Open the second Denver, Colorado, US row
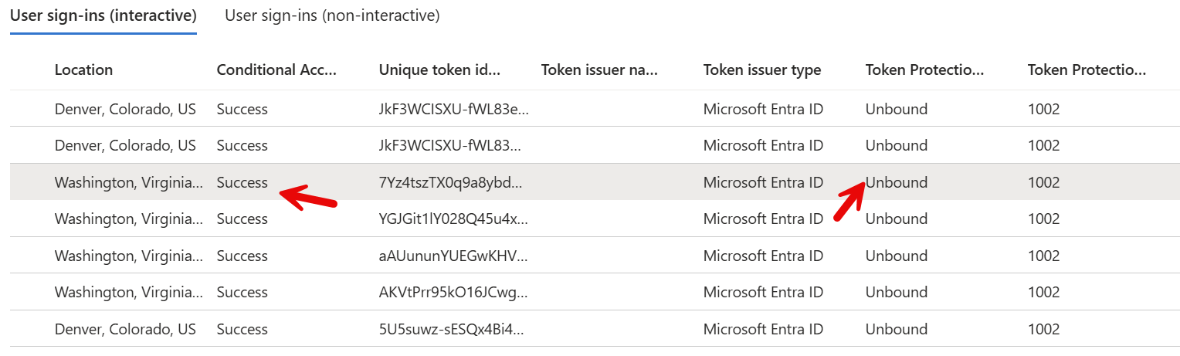1180x356 pixels. (x=595, y=145)
